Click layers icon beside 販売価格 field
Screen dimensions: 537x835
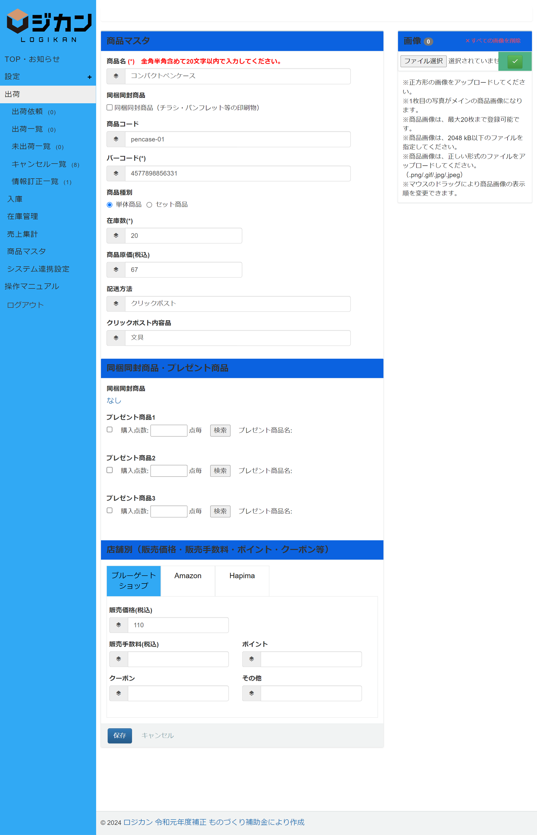pos(119,625)
